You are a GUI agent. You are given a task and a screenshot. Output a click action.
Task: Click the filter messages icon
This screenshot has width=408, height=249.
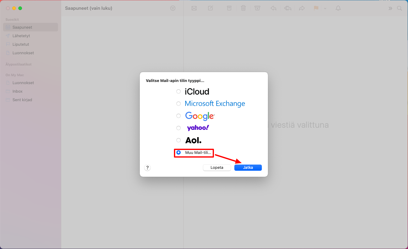(x=173, y=8)
